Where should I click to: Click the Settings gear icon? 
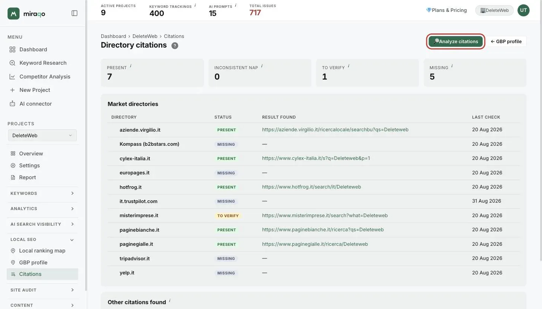point(13,165)
